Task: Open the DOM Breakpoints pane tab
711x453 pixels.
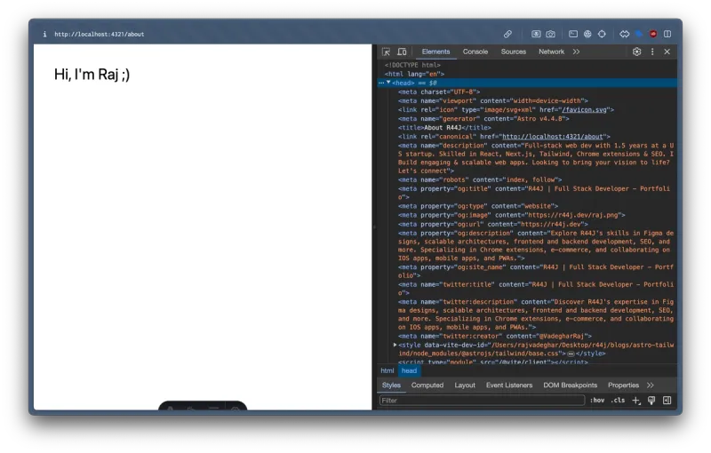Action: 570,385
